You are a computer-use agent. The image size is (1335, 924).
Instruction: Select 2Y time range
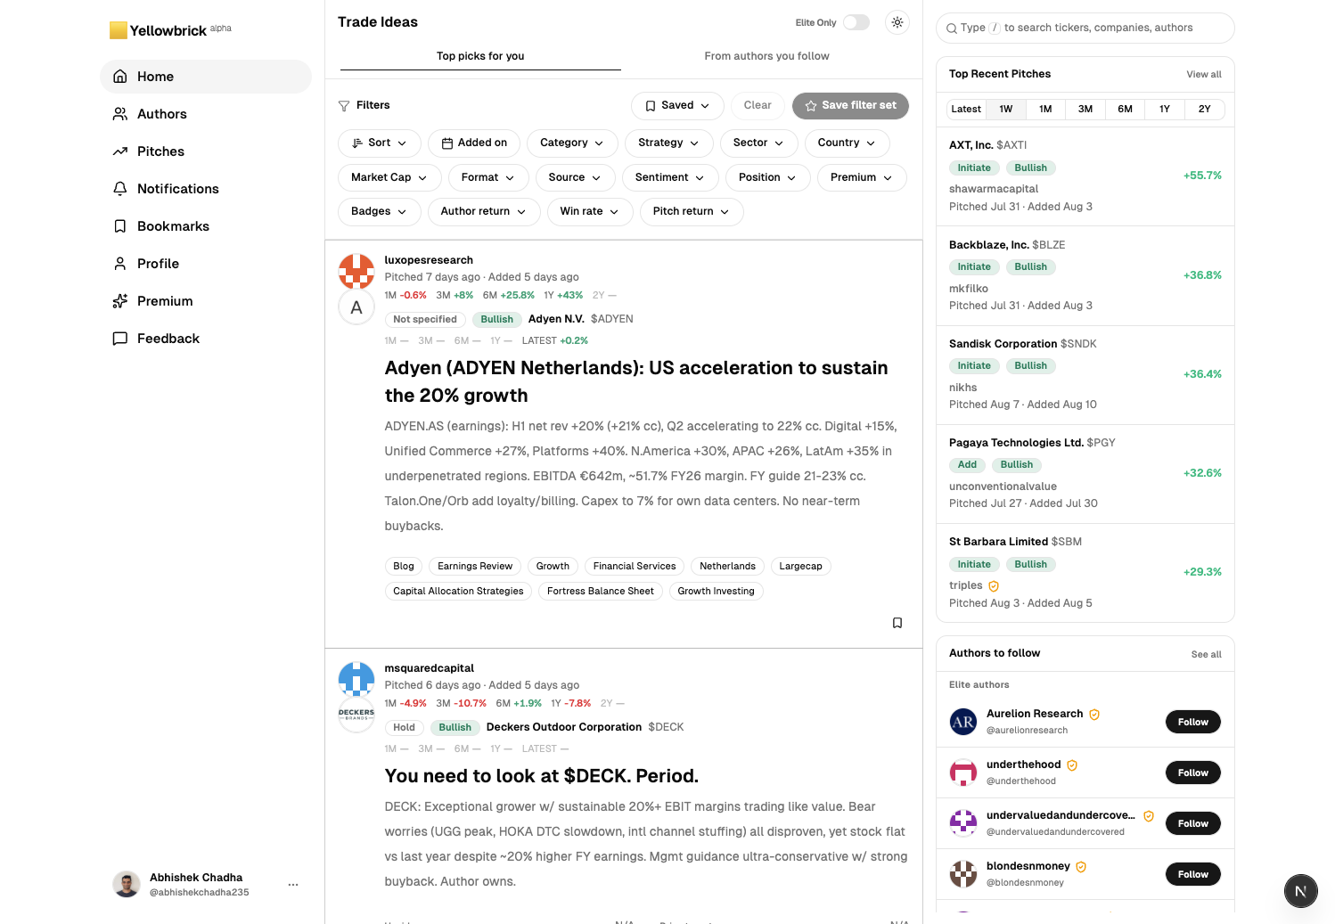click(1205, 109)
